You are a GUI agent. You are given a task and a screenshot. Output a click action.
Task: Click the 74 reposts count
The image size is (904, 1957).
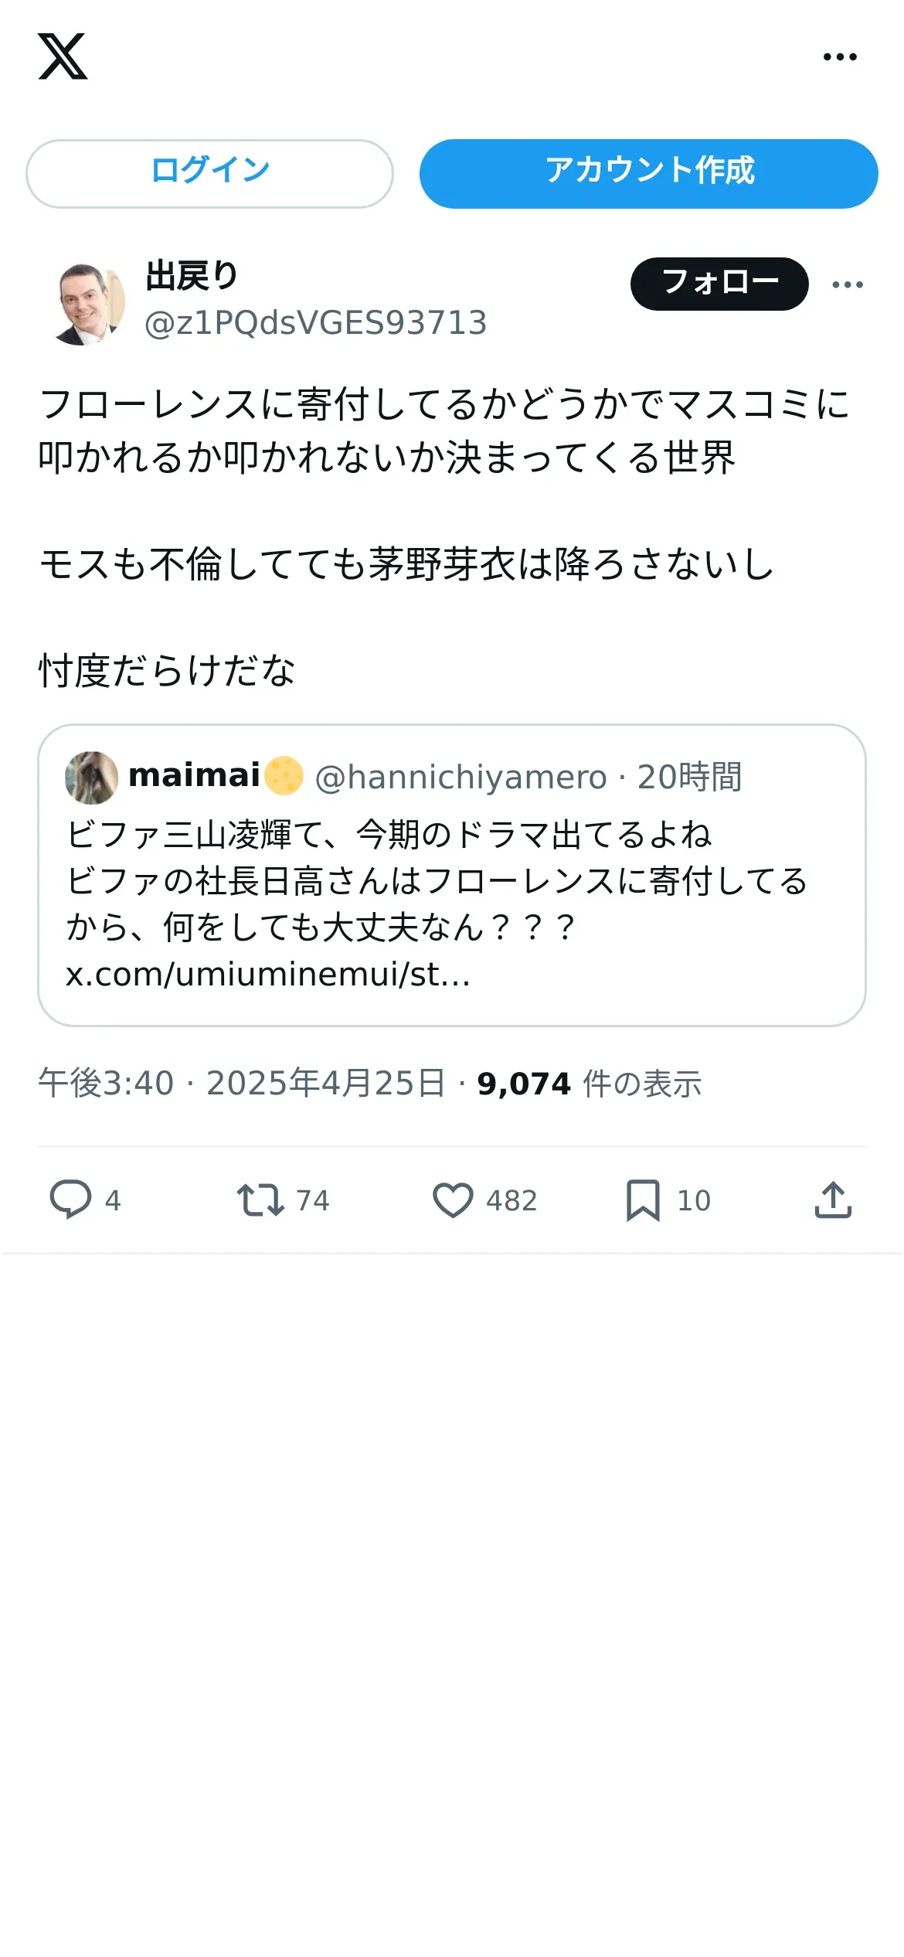pos(313,1200)
